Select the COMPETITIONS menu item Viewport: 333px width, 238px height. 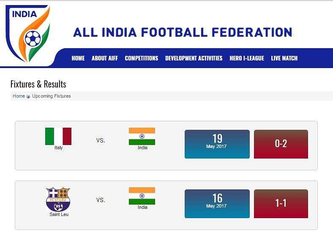[x=142, y=58]
